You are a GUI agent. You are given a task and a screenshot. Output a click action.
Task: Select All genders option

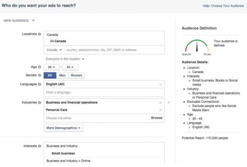pos(50,76)
